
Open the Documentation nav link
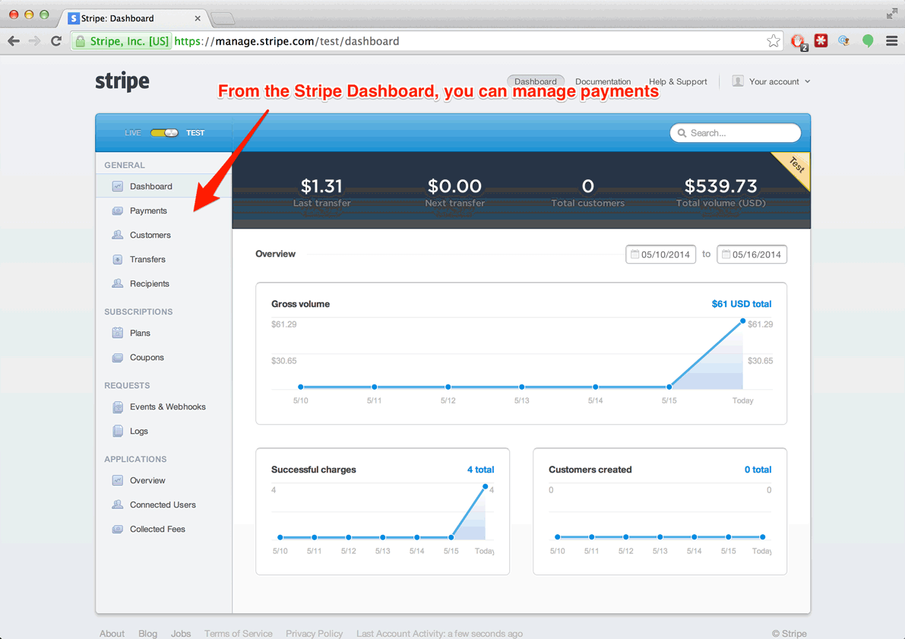[x=603, y=81]
